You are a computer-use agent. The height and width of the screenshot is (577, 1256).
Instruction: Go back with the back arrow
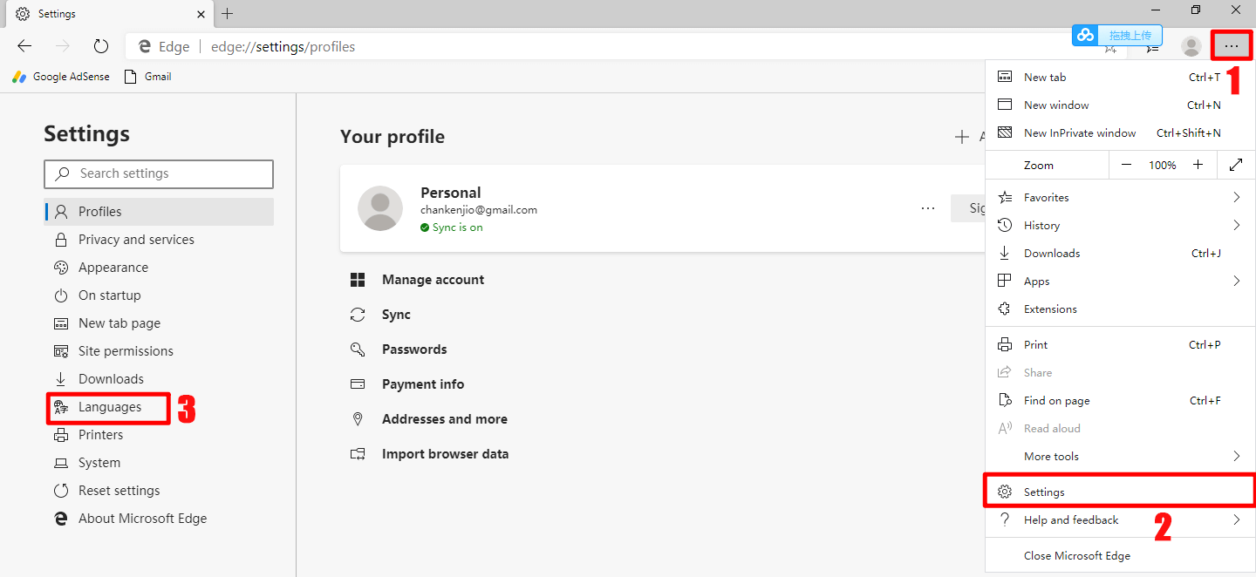(24, 47)
